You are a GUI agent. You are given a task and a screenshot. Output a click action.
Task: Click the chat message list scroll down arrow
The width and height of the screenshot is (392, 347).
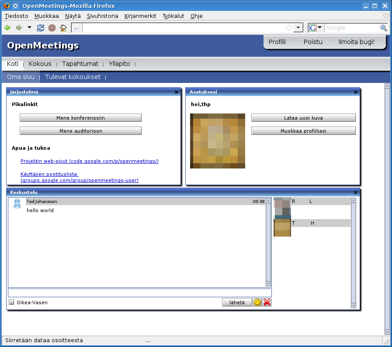pos(268,284)
